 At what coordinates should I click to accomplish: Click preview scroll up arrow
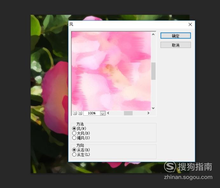pyautogui.click(x=153, y=34)
